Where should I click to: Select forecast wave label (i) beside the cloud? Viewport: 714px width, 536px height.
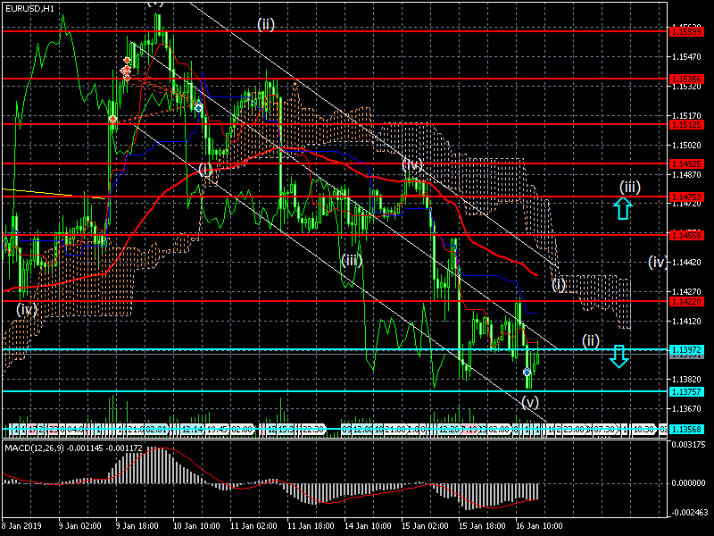pos(559,285)
